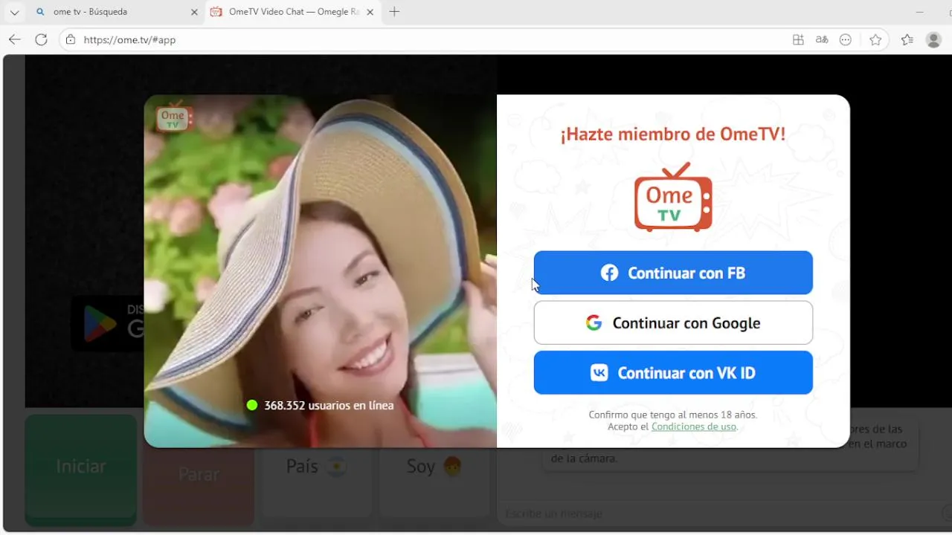Click the ¡Hazte miembro de OmeTV! heading
The image size is (952, 535).
[673, 134]
